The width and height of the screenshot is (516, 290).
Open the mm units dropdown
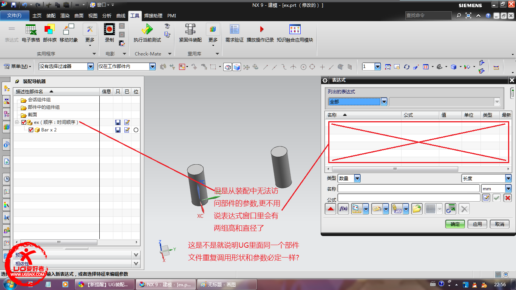pyautogui.click(x=508, y=188)
